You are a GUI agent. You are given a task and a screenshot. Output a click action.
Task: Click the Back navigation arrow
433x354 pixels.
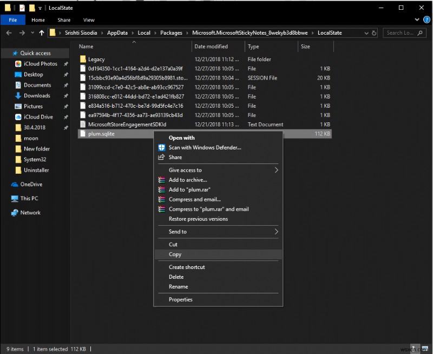pyautogui.click(x=9, y=33)
